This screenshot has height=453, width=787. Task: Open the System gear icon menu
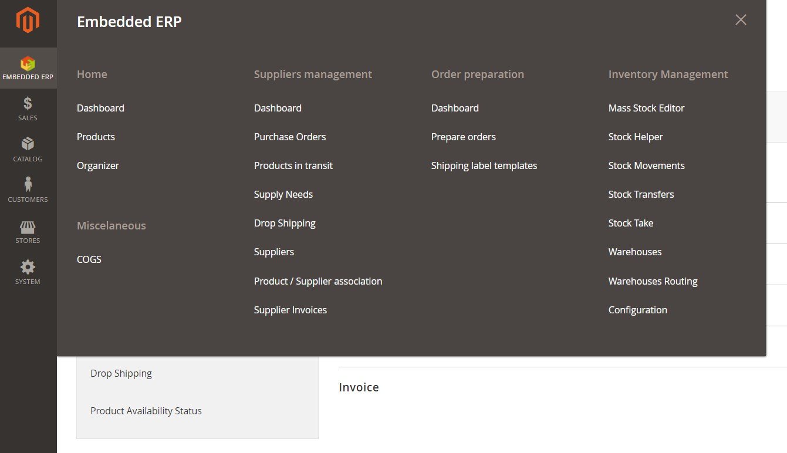point(28,273)
